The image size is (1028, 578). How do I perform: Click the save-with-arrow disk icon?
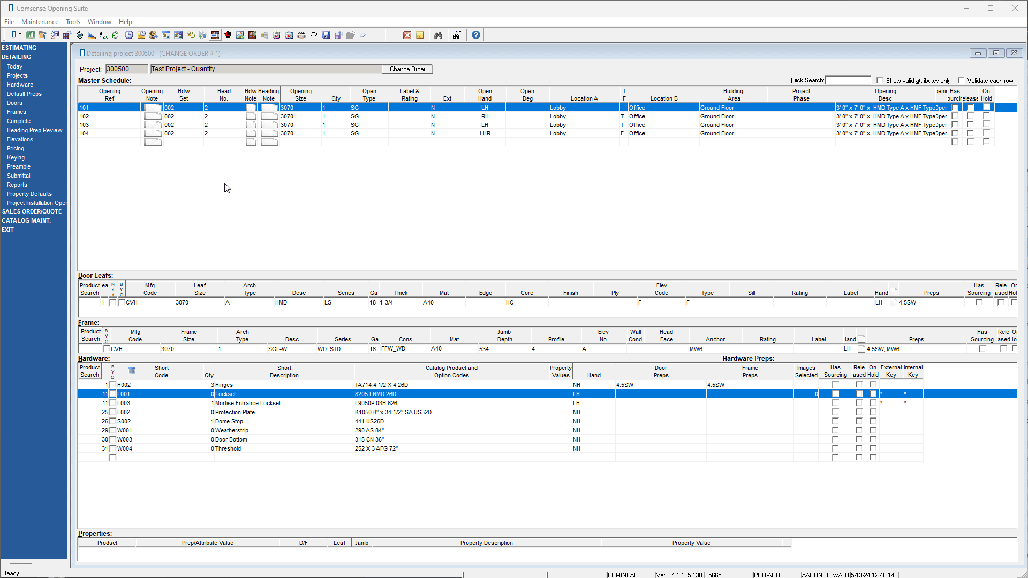(x=338, y=35)
